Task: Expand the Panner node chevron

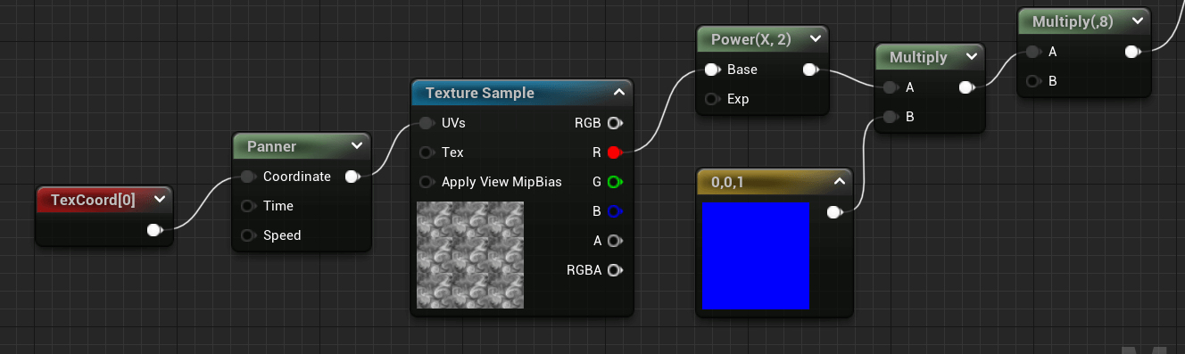Action: [357, 146]
